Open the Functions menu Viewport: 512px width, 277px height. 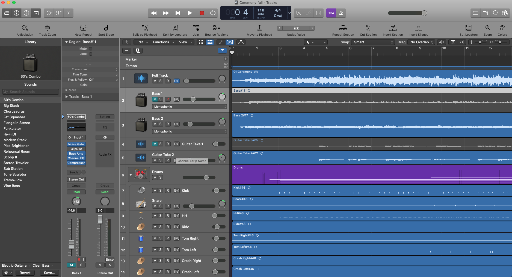coord(163,42)
